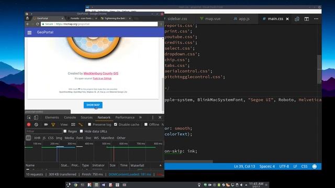This screenshot has width=335, height=188.
Task: Filter network requests by CSS
Action: (51, 138)
